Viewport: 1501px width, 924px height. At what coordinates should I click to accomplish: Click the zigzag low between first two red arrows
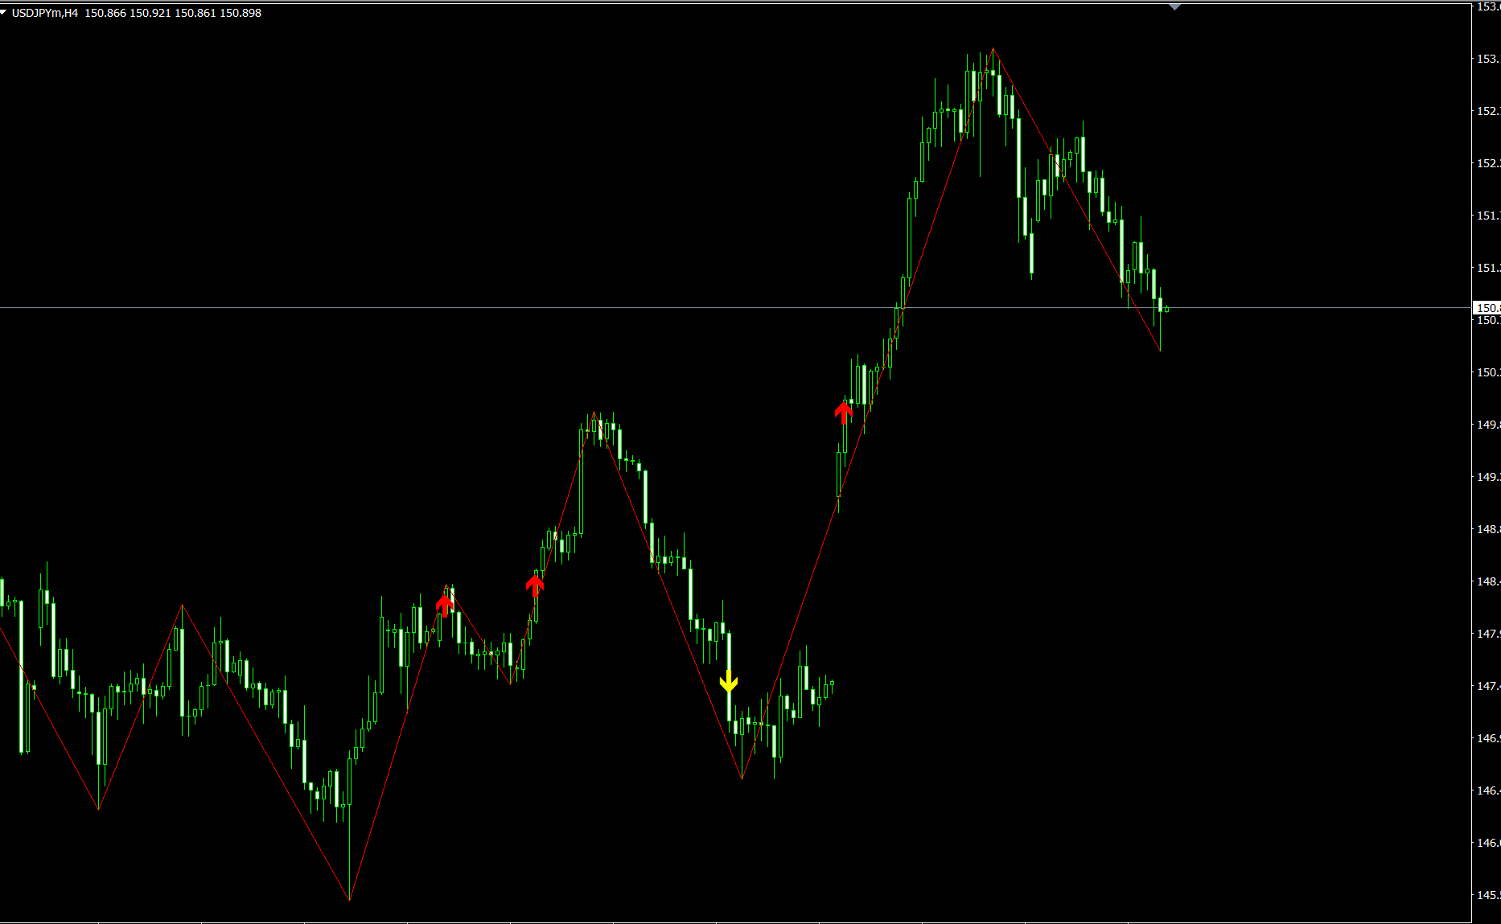[511, 684]
